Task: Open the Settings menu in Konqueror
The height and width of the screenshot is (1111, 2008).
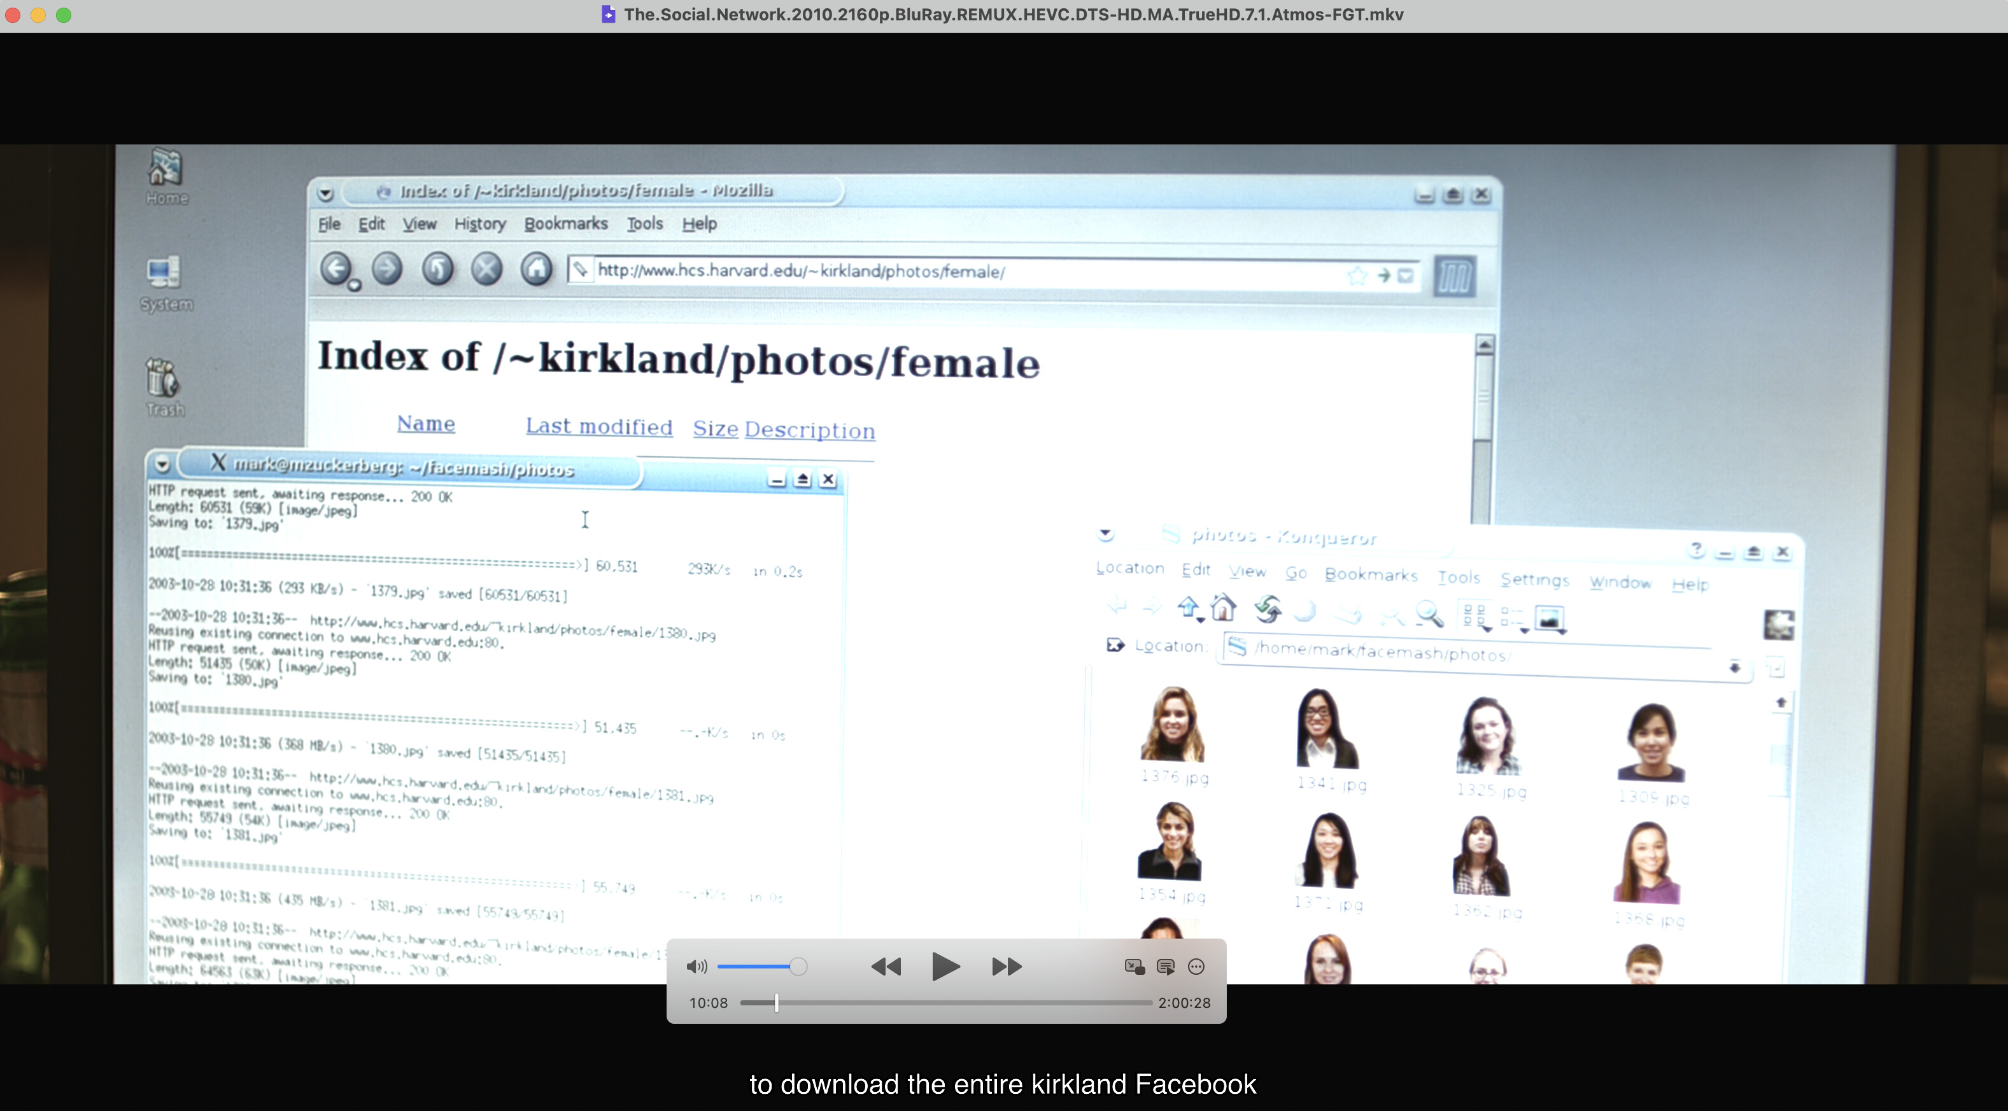Action: (x=1534, y=580)
